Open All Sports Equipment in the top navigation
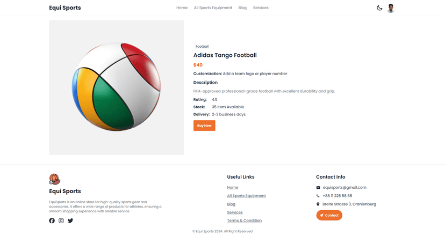 coord(213,8)
